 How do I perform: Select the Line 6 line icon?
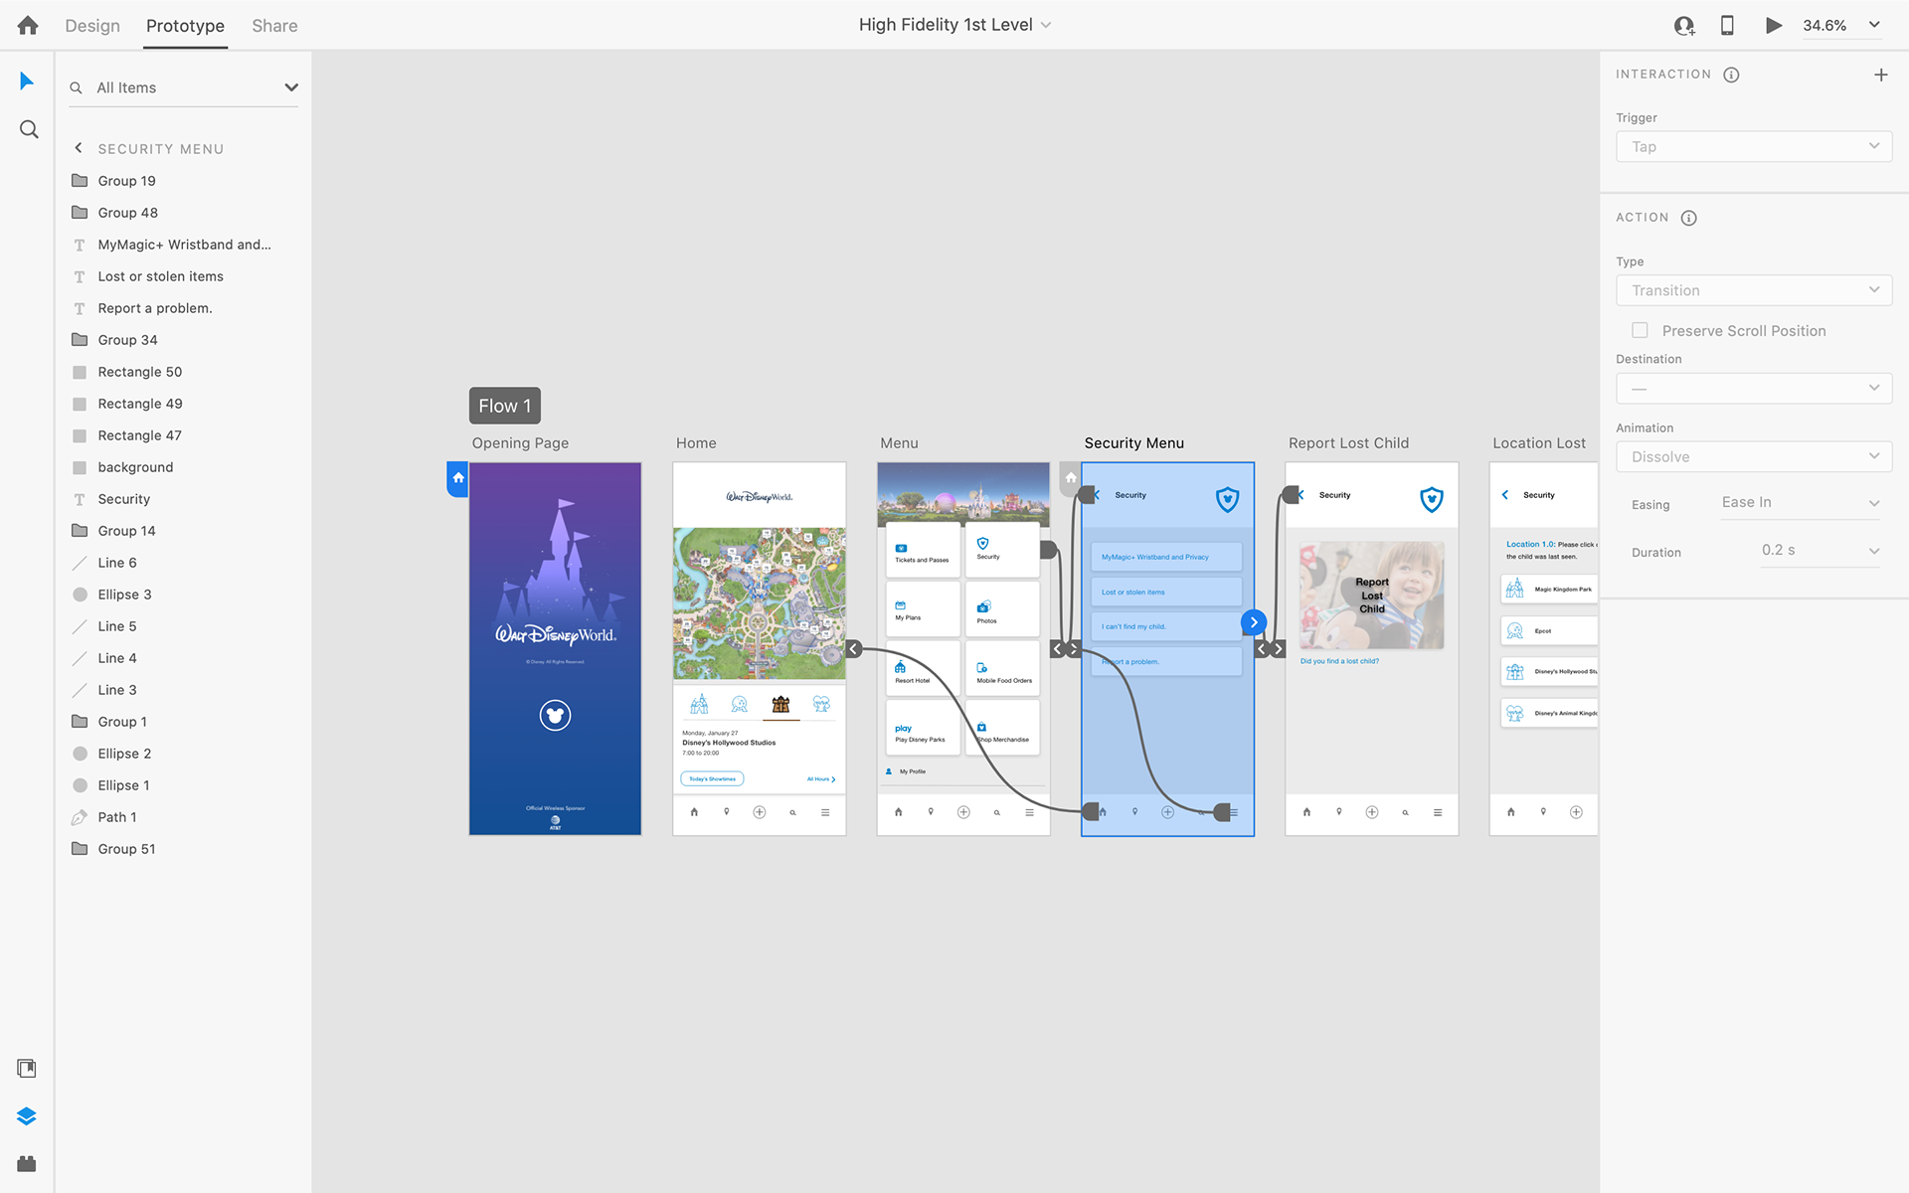point(80,563)
